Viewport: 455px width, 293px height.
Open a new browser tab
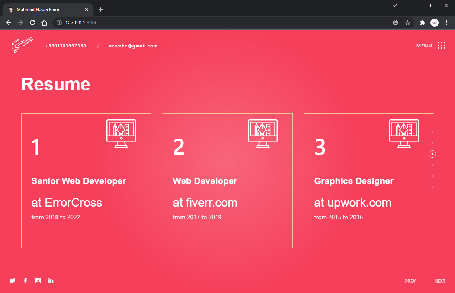100,10
